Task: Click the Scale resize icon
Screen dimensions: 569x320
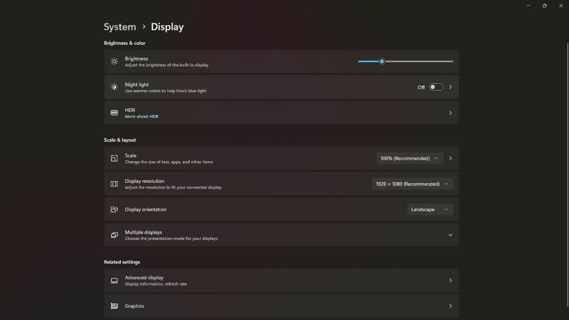Action: 114,158
